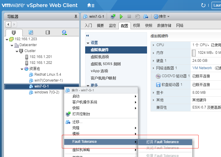The image size is (221, 157).
Task: Click the refresh icon in header
Action: tap(203, 5)
